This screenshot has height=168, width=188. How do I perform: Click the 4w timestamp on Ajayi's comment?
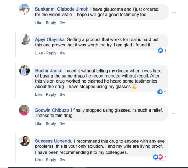coord(63,53)
